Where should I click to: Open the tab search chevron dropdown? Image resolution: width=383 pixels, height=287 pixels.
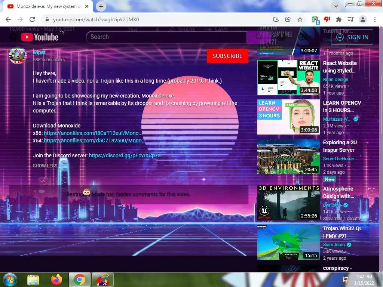(x=336, y=6)
